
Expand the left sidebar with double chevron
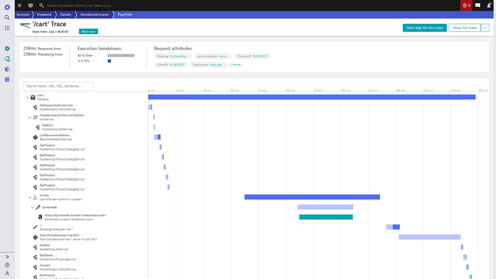(x=7, y=257)
